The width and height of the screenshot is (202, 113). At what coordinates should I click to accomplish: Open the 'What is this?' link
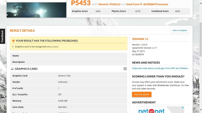[52, 47]
